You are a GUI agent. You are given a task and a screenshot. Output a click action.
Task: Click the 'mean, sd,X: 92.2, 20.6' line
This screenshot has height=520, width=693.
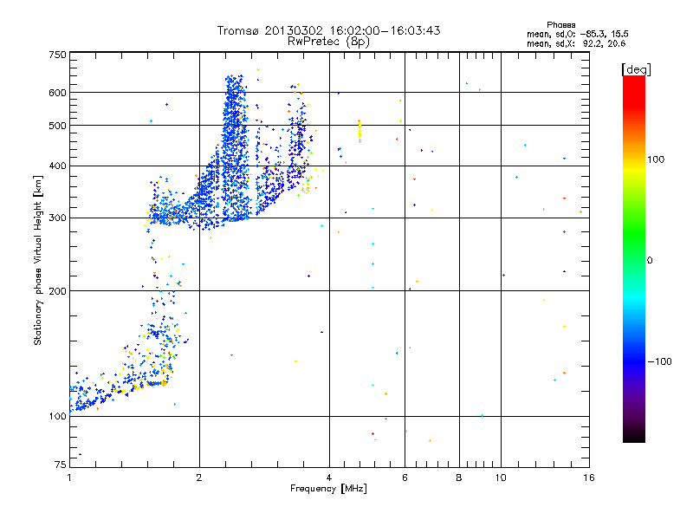coord(576,43)
